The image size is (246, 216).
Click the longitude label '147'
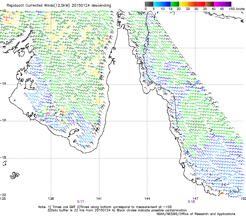[195, 199]
